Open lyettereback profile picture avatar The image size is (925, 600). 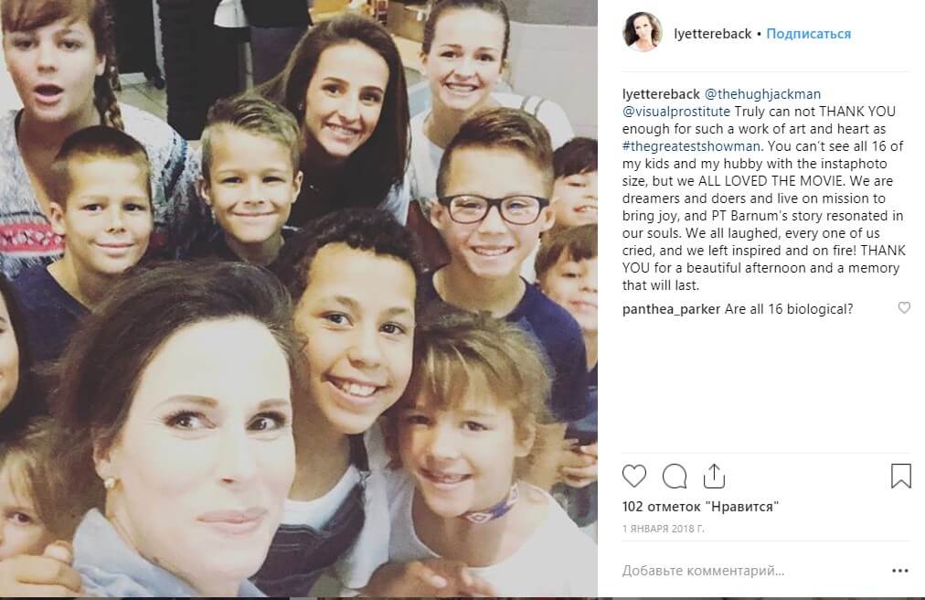pyautogui.click(x=642, y=31)
